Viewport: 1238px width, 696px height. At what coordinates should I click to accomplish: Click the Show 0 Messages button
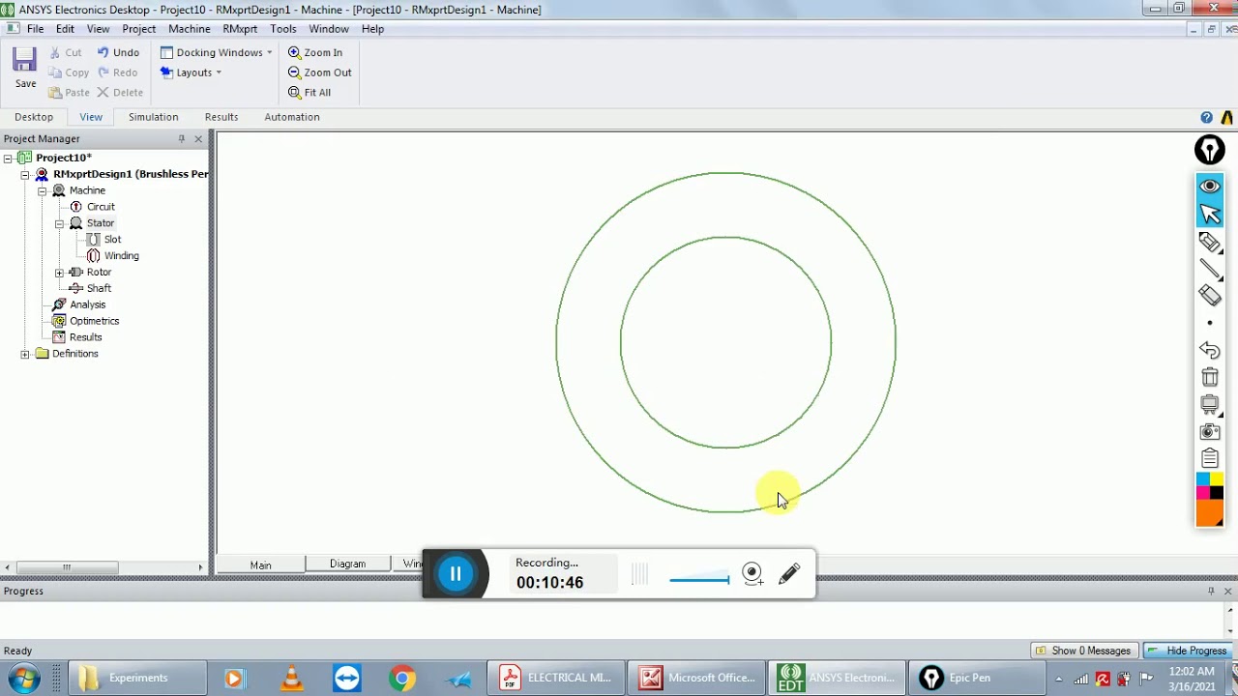coord(1083,651)
